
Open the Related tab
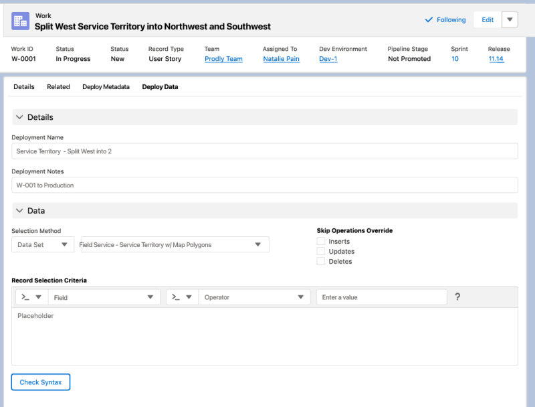click(58, 87)
